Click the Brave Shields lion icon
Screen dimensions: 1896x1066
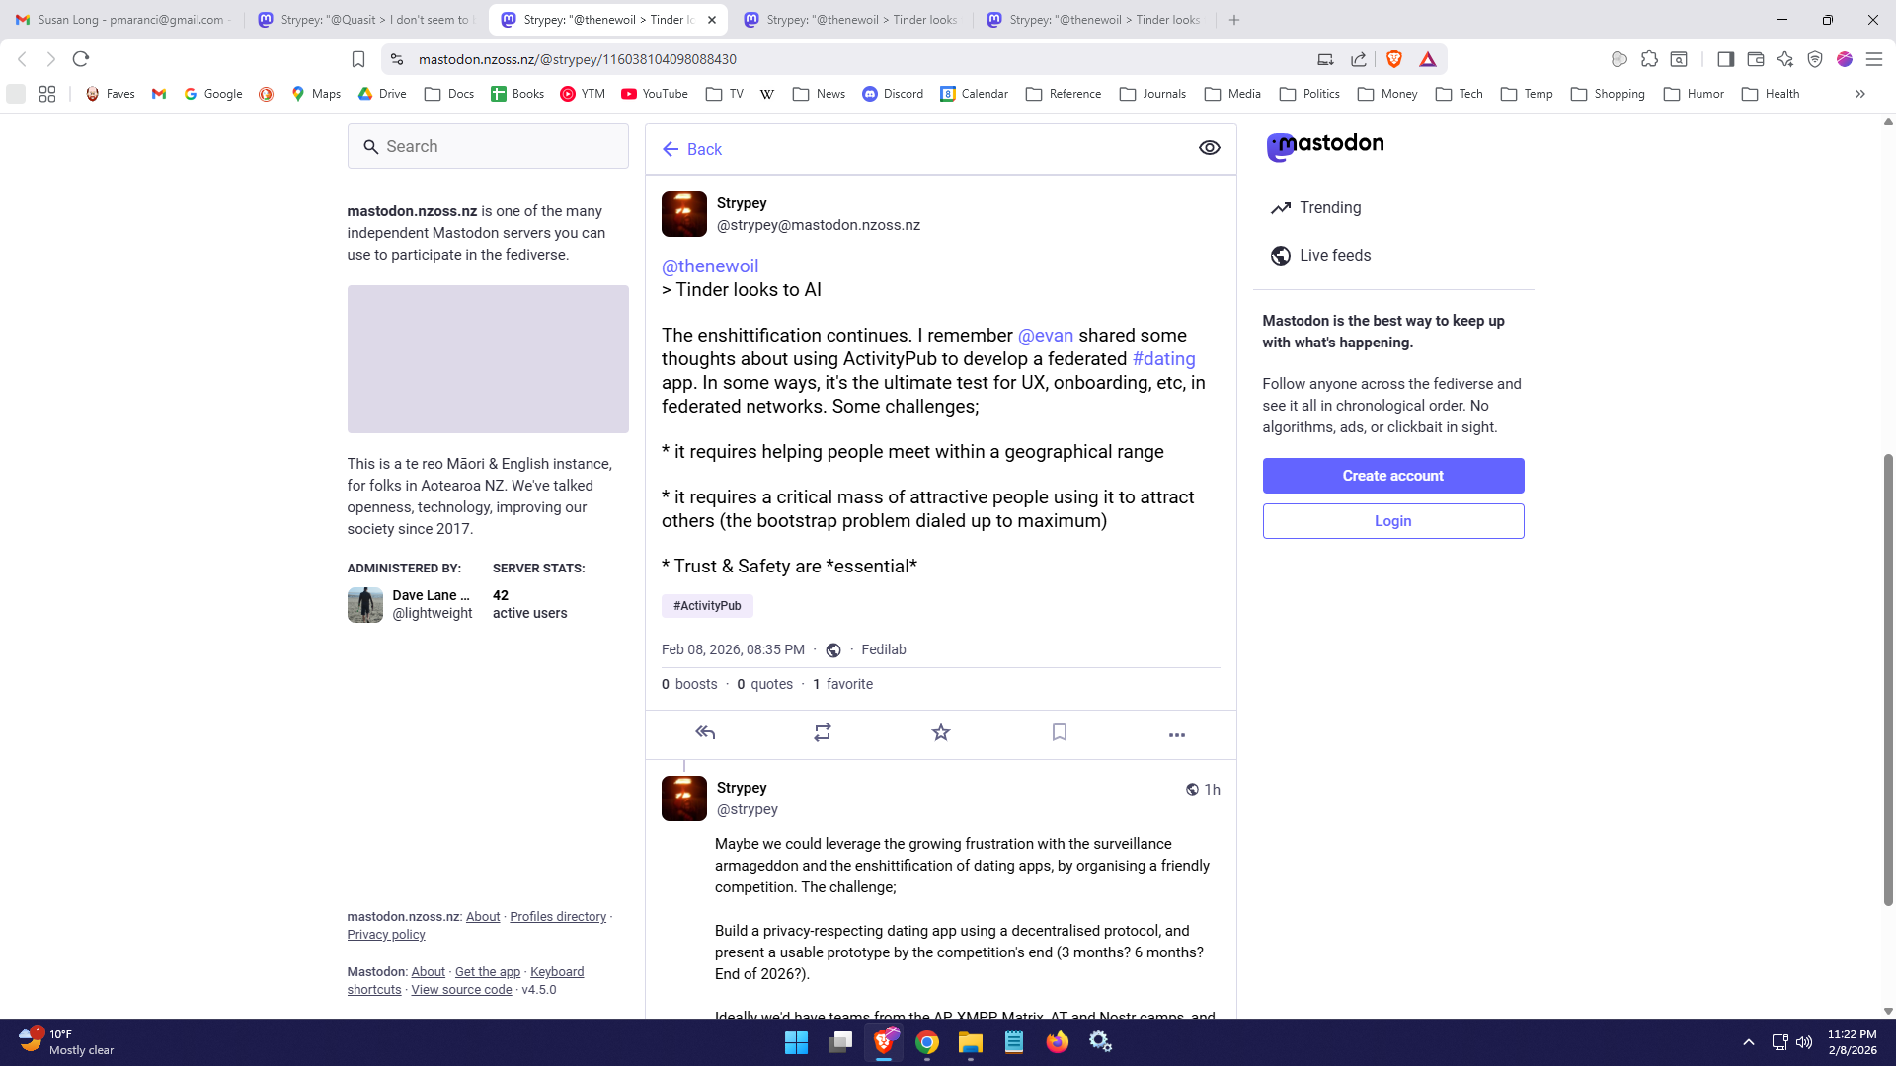[x=1394, y=59]
